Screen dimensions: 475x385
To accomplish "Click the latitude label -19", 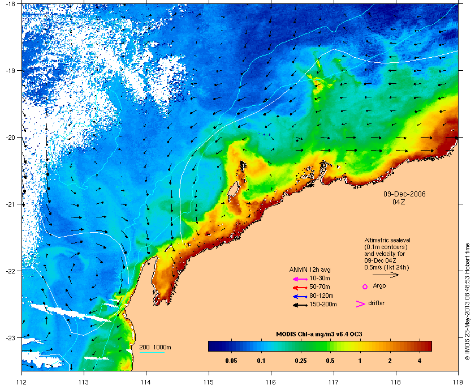I will click(x=11, y=70).
